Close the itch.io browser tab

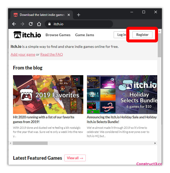click(x=69, y=15)
